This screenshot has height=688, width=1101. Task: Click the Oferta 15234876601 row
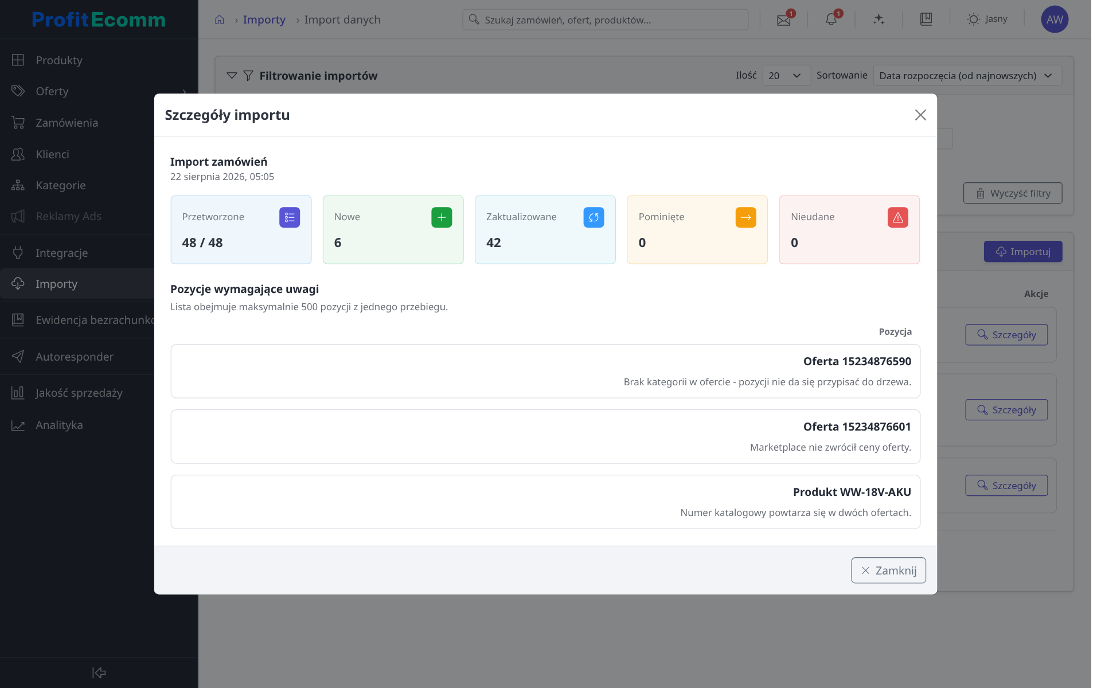[x=545, y=436]
